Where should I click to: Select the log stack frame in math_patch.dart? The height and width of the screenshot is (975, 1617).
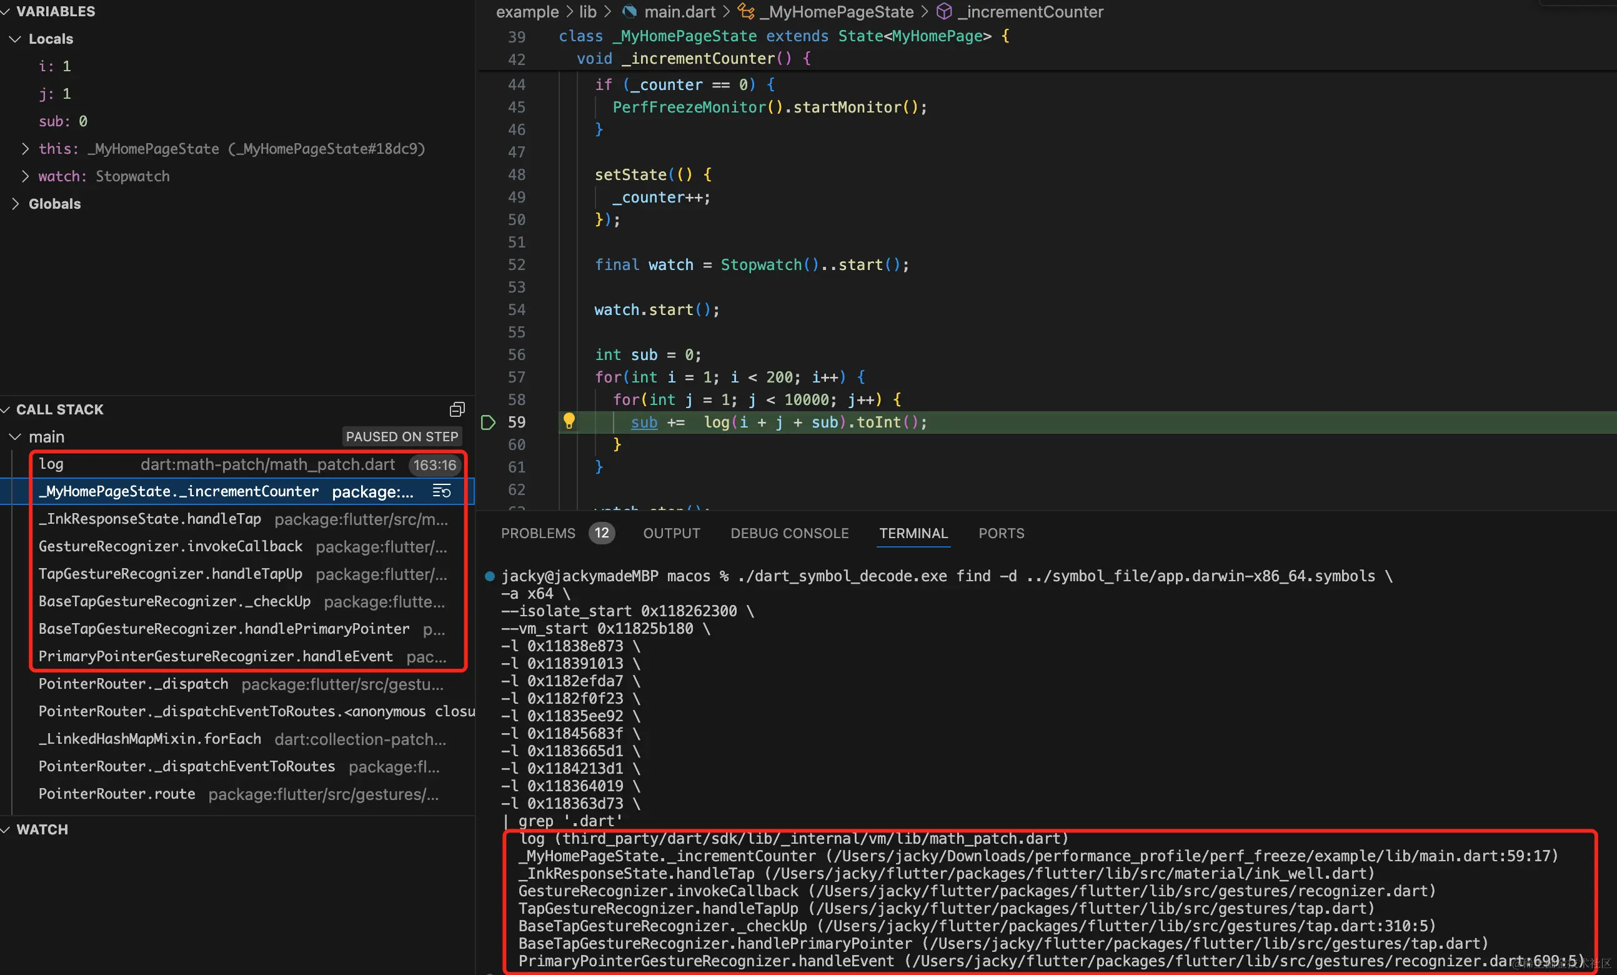click(x=217, y=464)
